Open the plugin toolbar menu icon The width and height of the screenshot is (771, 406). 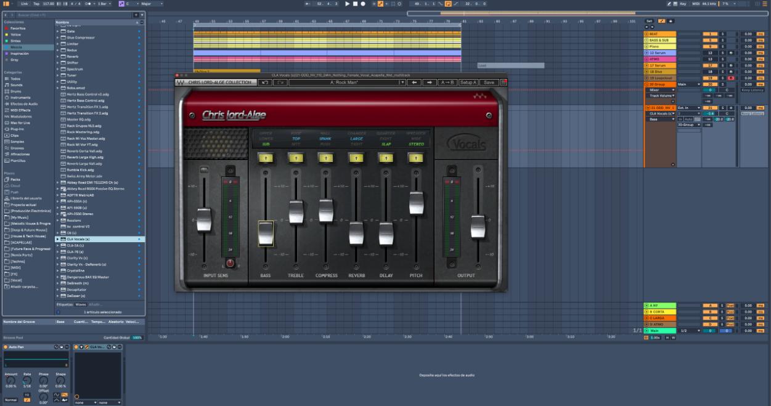click(x=504, y=82)
